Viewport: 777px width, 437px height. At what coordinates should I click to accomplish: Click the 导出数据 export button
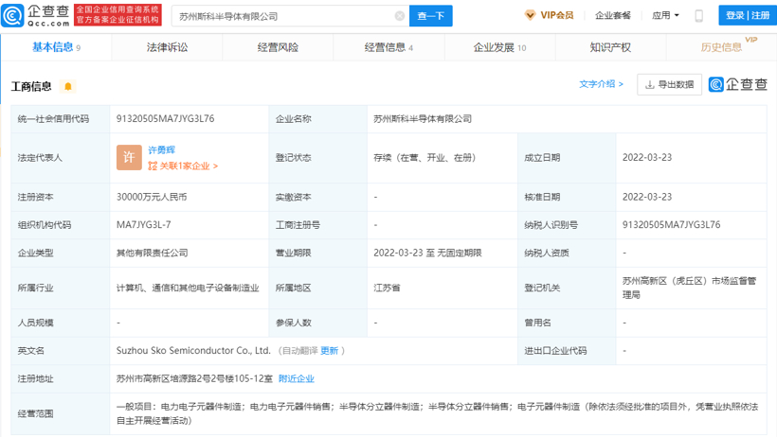tap(669, 84)
